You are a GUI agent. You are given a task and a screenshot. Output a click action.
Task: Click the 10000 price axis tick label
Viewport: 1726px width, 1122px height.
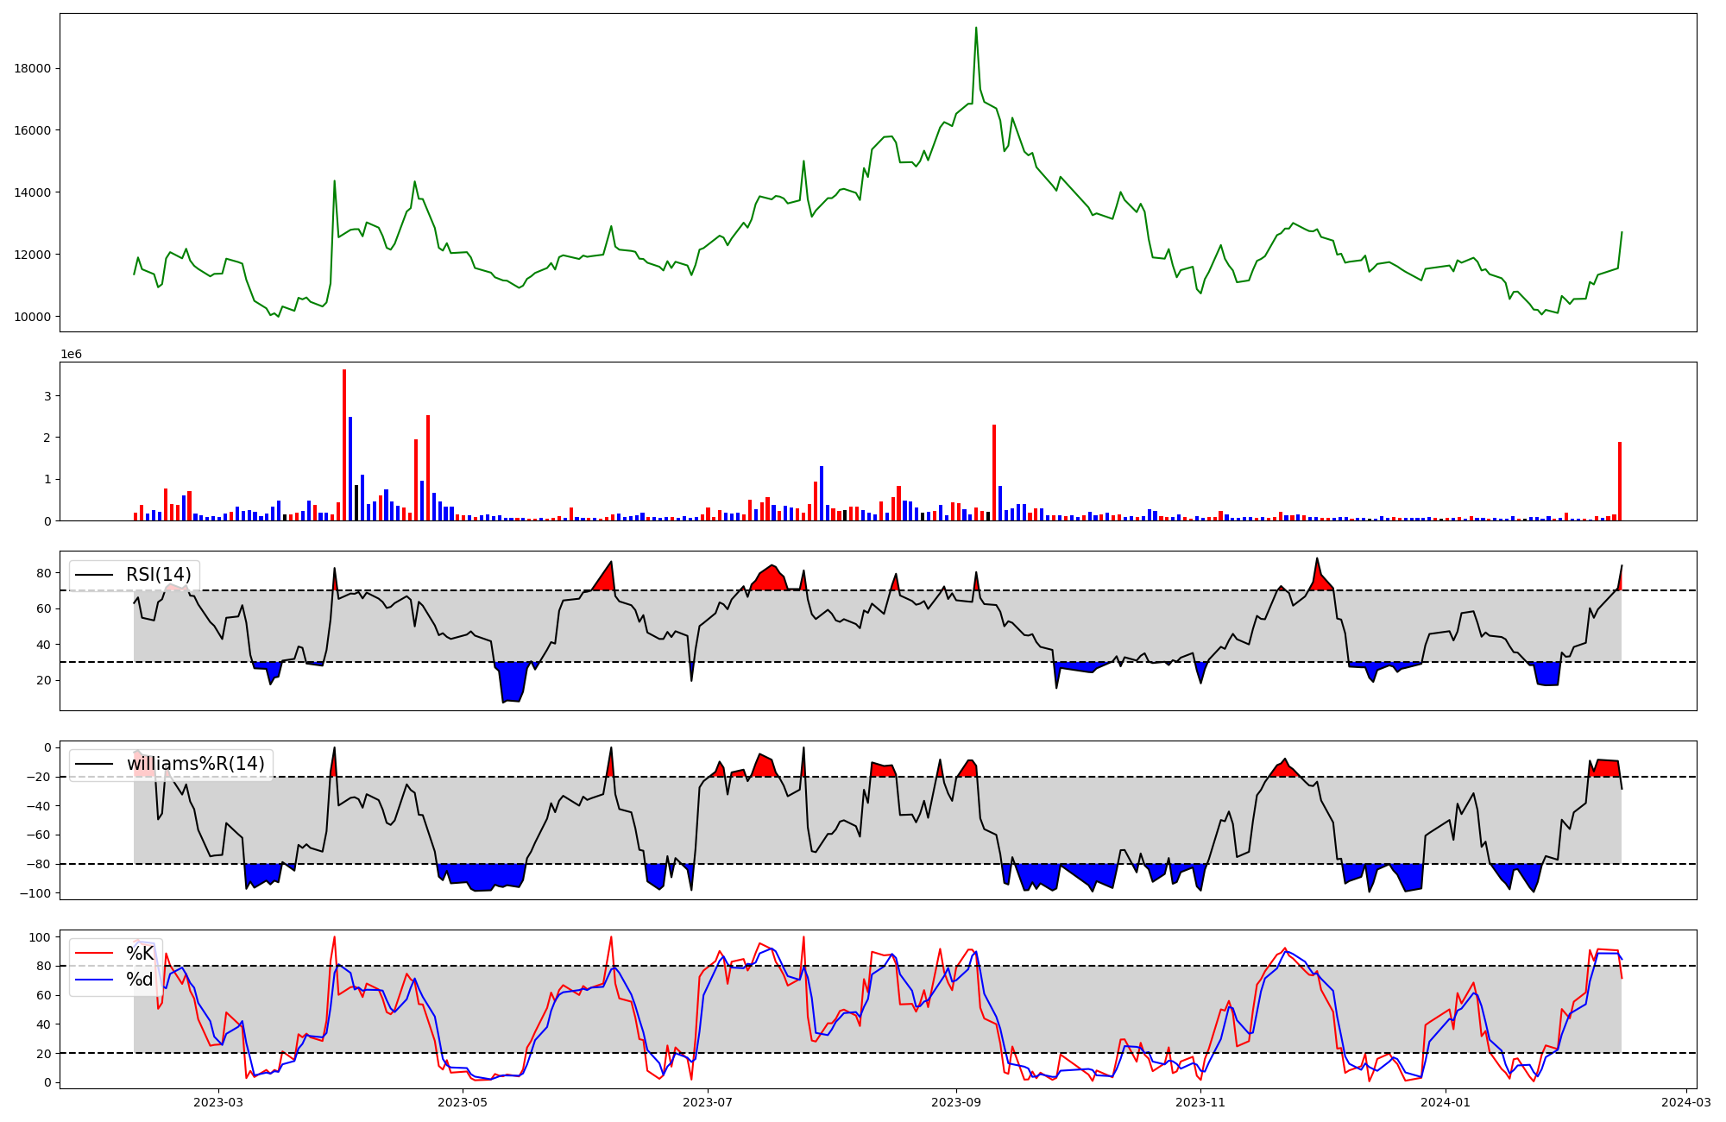pyautogui.click(x=32, y=317)
